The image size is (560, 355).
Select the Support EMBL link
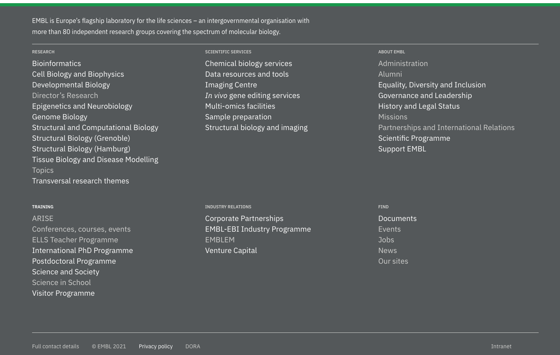tap(402, 149)
